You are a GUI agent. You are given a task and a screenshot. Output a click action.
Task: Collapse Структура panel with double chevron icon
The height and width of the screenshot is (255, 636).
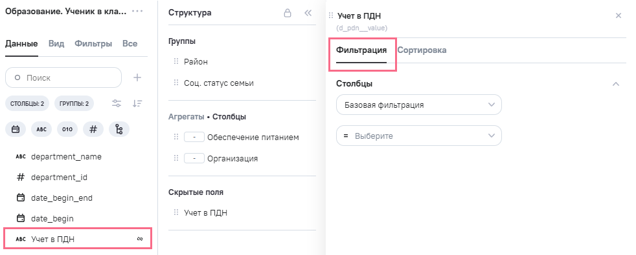[x=308, y=13]
